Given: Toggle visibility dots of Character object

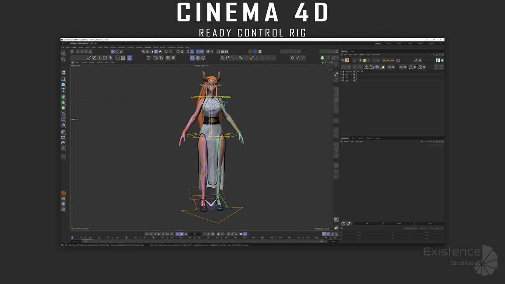Looking at the screenshot, I should coord(356,72).
